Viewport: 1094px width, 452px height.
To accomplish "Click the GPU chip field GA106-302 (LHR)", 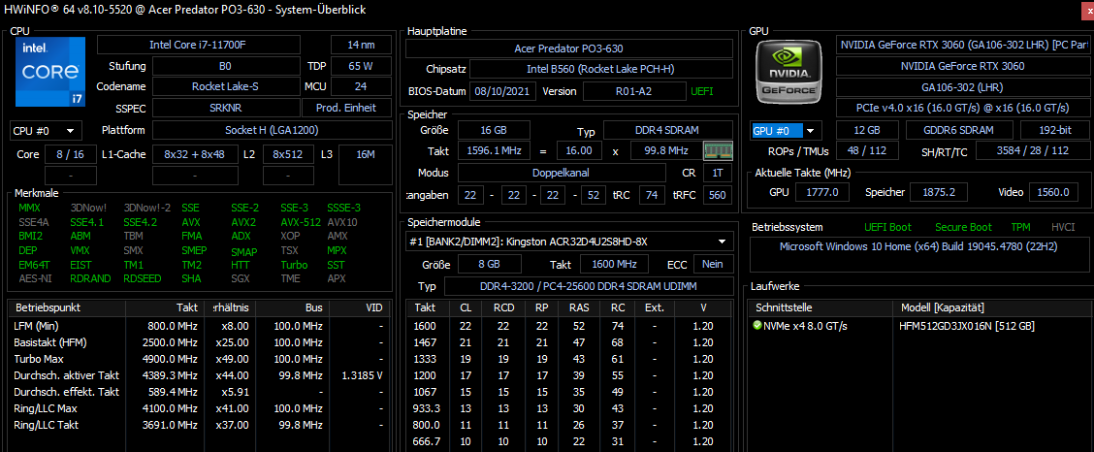I will click(x=962, y=88).
